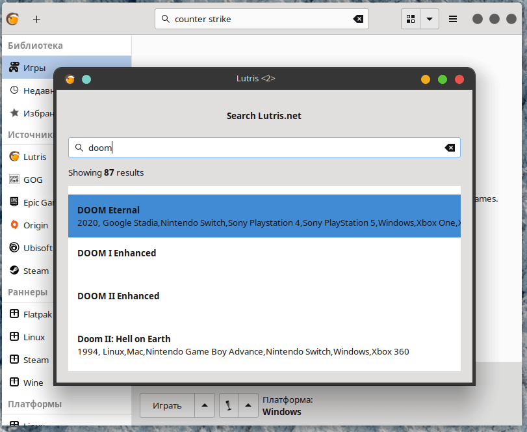Select the Wine runner
Viewport: 527px width, 432px height.
[28, 383]
